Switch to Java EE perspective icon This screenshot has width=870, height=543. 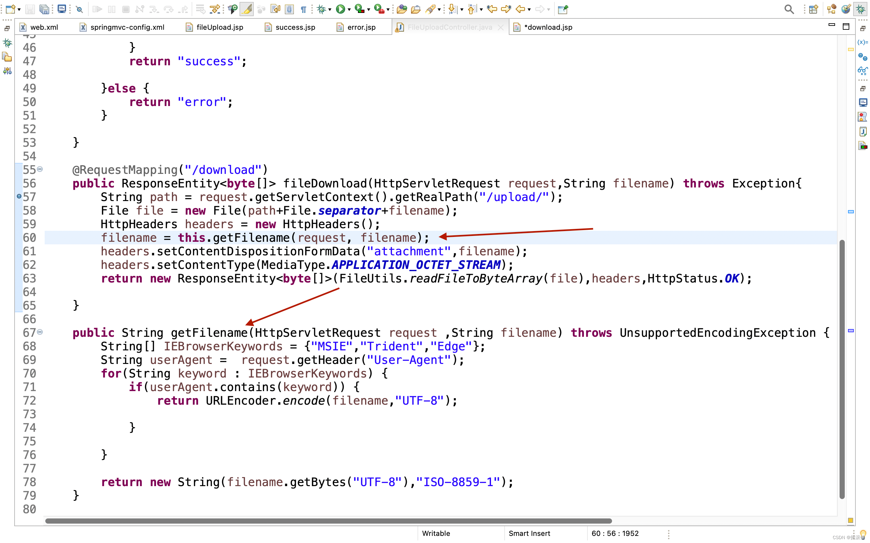(x=831, y=9)
